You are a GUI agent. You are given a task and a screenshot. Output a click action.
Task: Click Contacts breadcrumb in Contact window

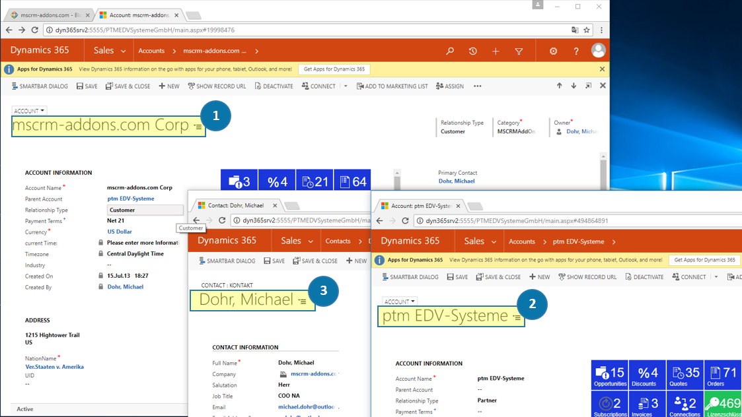tap(338, 241)
